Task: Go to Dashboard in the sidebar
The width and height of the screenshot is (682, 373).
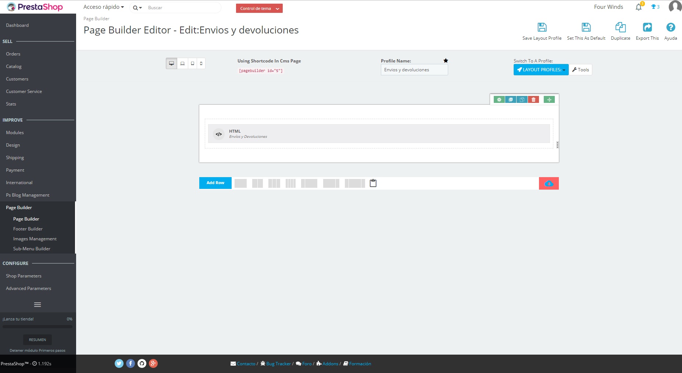Action: (x=17, y=25)
